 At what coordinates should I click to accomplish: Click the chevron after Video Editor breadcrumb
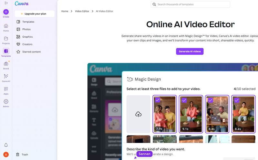point(93,11)
